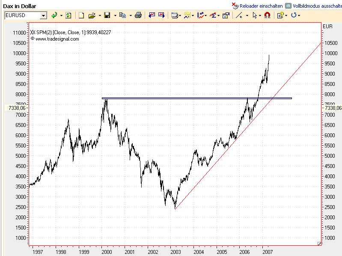Expand the save options dropdown arrow
Screen dimensions: 342x256
pyautogui.click(x=115, y=15)
